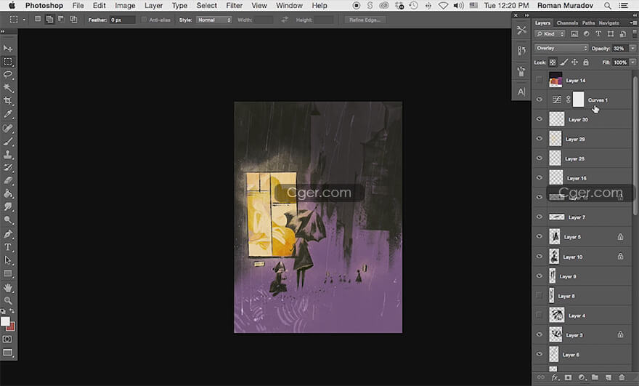Click Add to selection mode icon
The height and width of the screenshot is (386, 639).
click(x=49, y=19)
